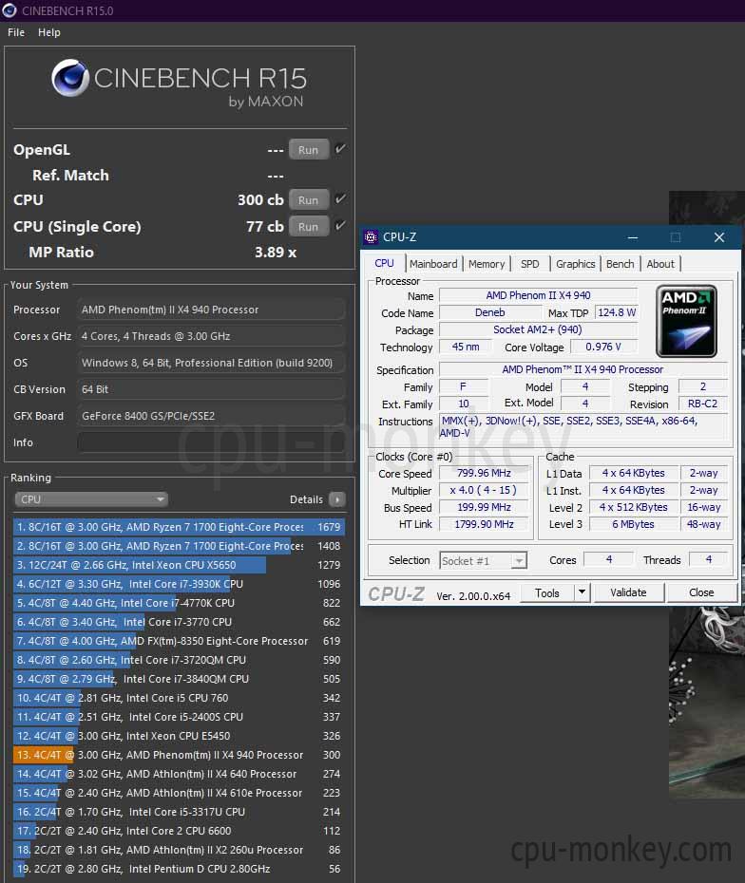Select ranking row Intel Core i7-3770 CPU
This screenshot has width=745, height=883.
[179, 622]
